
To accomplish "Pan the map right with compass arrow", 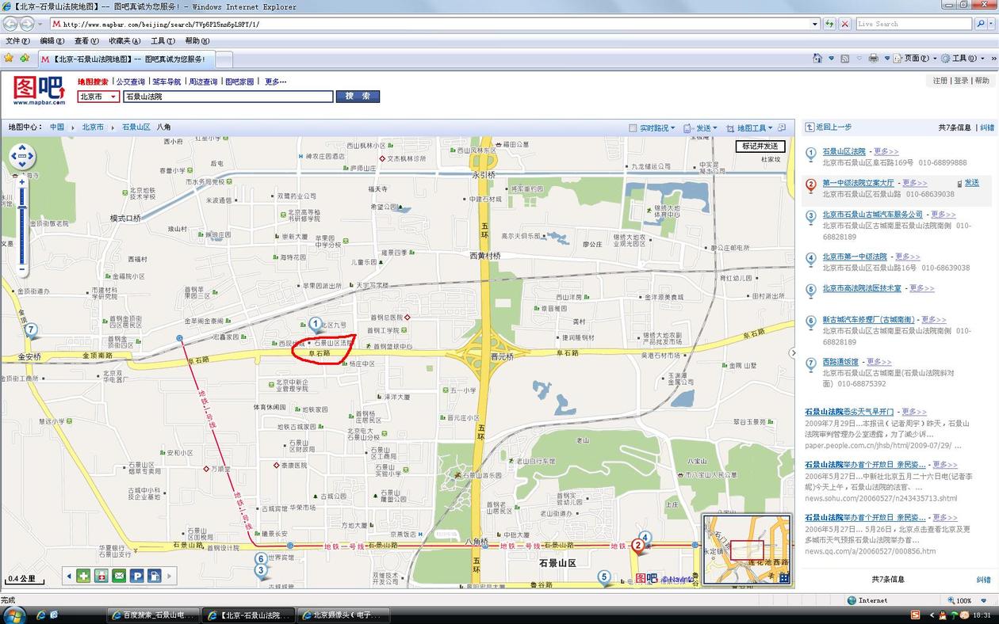I will coord(31,156).
